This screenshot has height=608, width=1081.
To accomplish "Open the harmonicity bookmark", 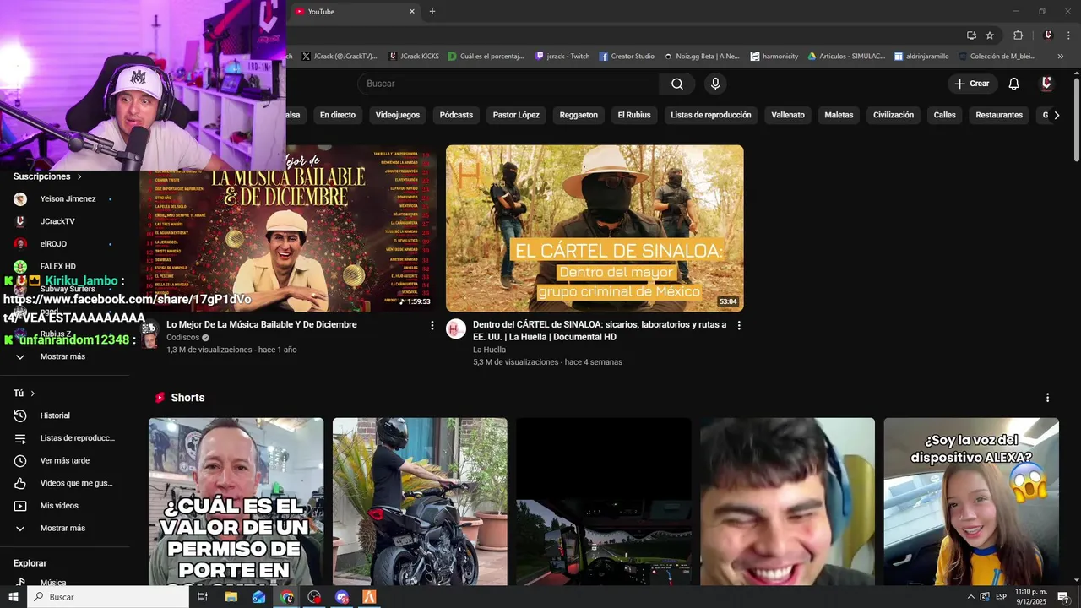I will 774,57.
